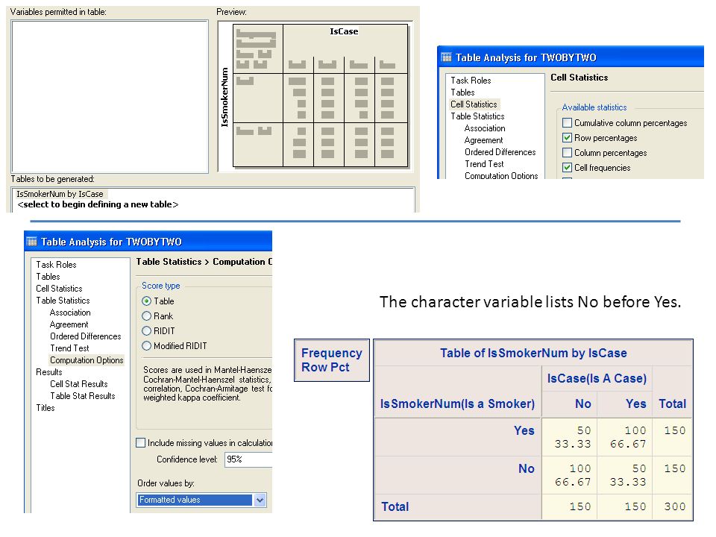
Task: Click the Frequency Row Pct legend box
Action: (x=331, y=359)
